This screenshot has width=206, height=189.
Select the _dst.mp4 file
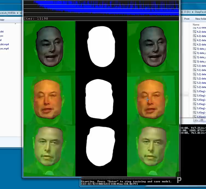click(4, 44)
